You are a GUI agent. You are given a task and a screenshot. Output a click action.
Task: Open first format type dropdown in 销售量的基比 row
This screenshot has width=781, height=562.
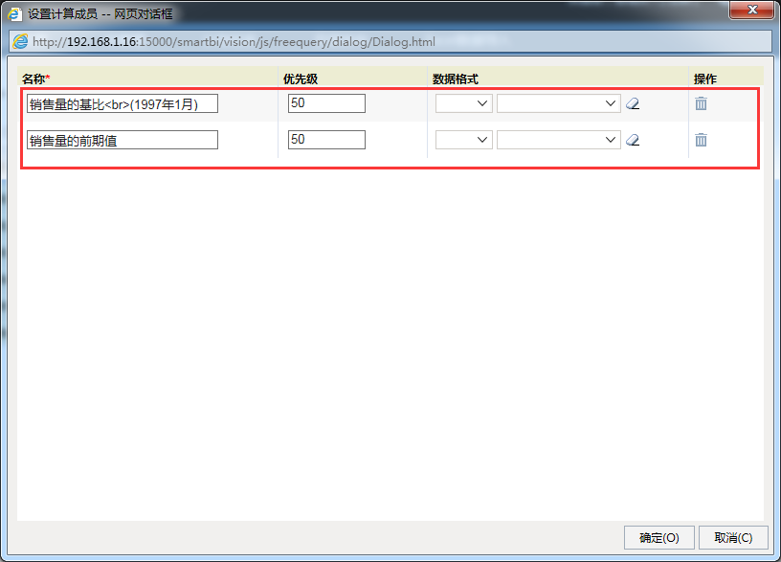(x=463, y=103)
